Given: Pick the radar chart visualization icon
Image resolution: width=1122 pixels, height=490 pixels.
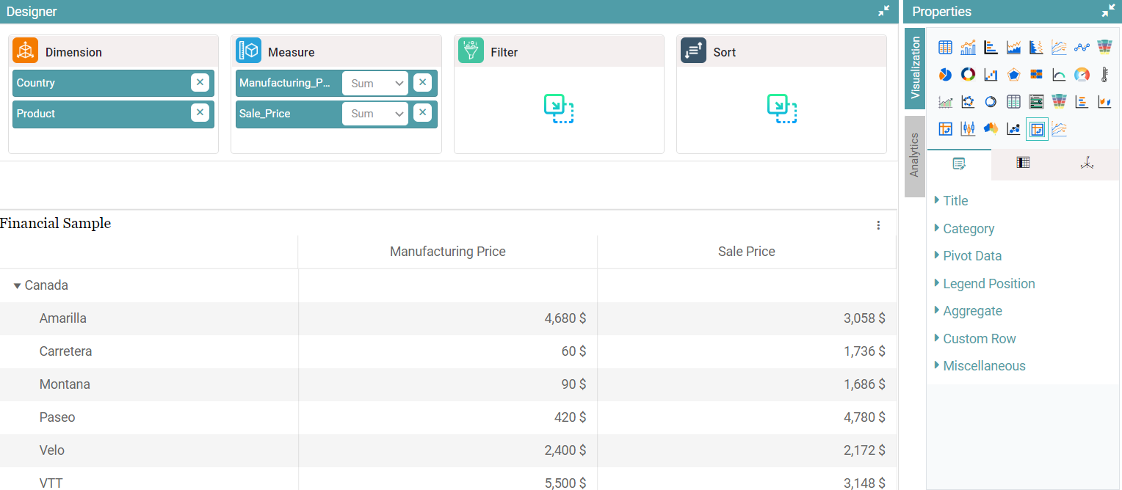Looking at the screenshot, I should (1013, 74).
